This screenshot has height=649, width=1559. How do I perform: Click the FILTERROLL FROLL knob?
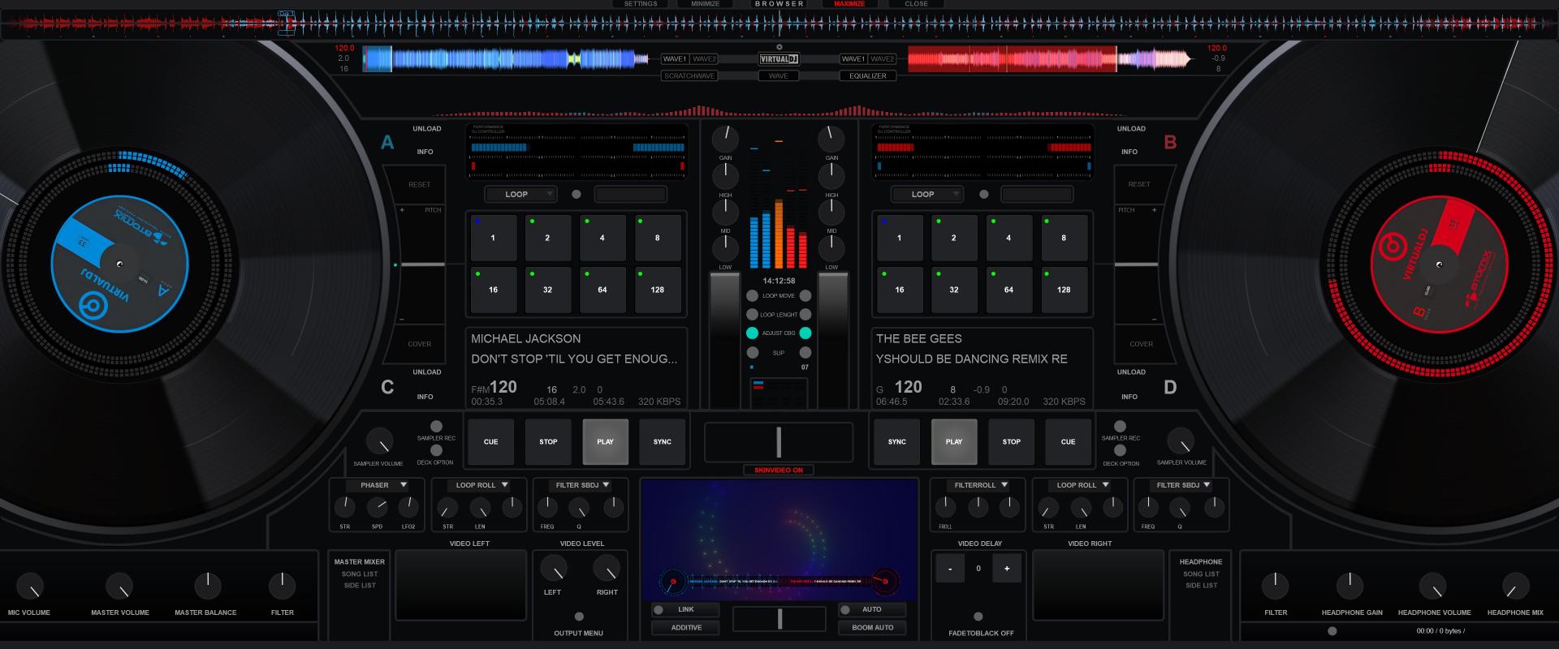coord(945,508)
